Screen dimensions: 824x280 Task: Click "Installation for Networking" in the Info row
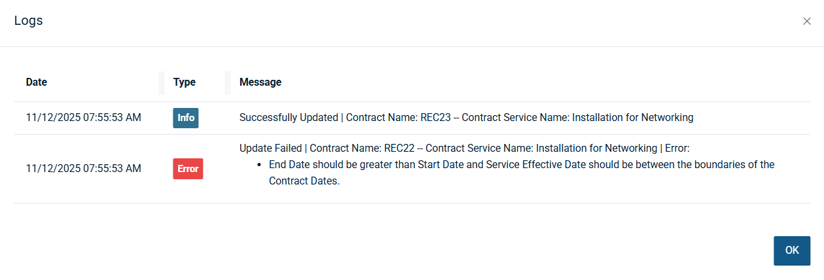[633, 118]
